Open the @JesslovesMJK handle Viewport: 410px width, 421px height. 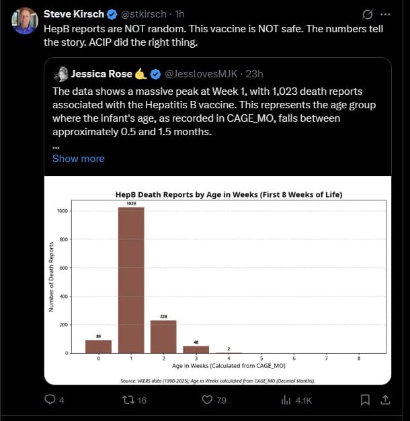tap(201, 74)
